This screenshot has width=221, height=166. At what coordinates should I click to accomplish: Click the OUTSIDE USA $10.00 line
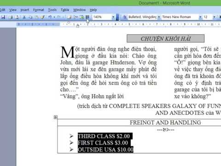(105, 149)
